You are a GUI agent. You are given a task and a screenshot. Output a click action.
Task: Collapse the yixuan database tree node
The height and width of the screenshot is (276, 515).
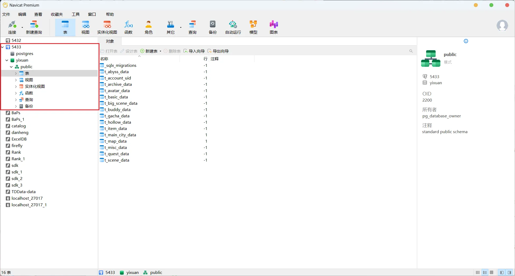click(x=7, y=60)
